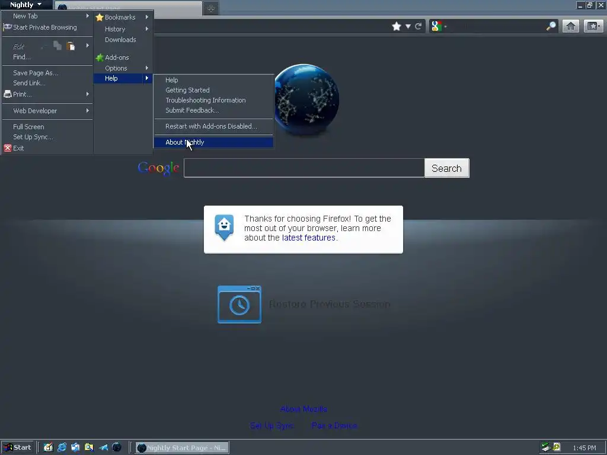Screen dimensions: 607x455
Task: Open Bookmarks submenu with star icon
Action: pos(122,17)
